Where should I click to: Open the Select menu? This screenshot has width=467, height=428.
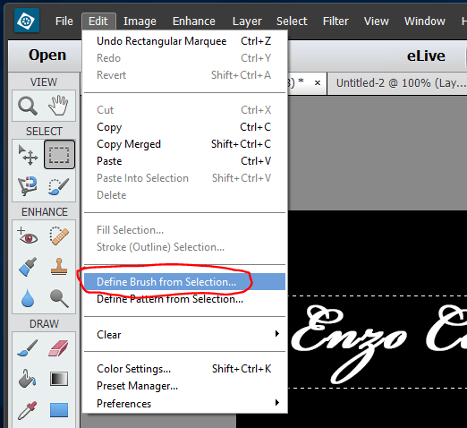point(292,21)
